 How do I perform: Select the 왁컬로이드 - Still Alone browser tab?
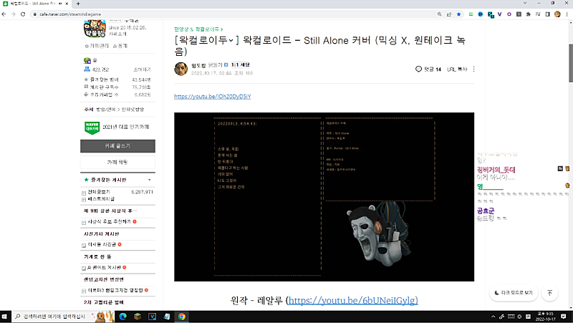click(36, 4)
